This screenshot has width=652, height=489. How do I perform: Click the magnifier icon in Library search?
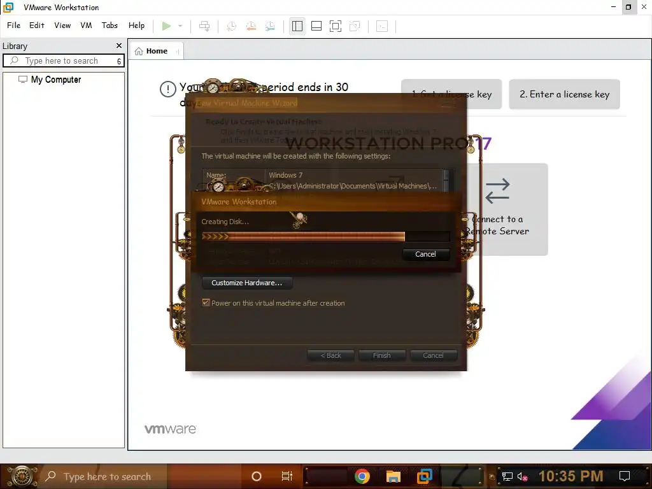[14, 60]
